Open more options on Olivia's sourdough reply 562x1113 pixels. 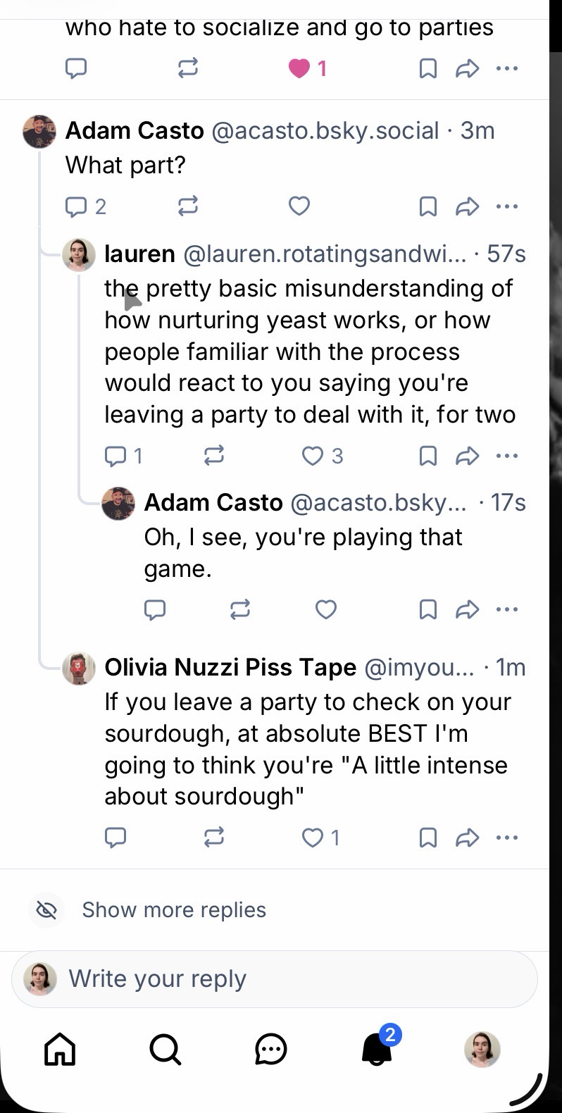[x=507, y=838]
